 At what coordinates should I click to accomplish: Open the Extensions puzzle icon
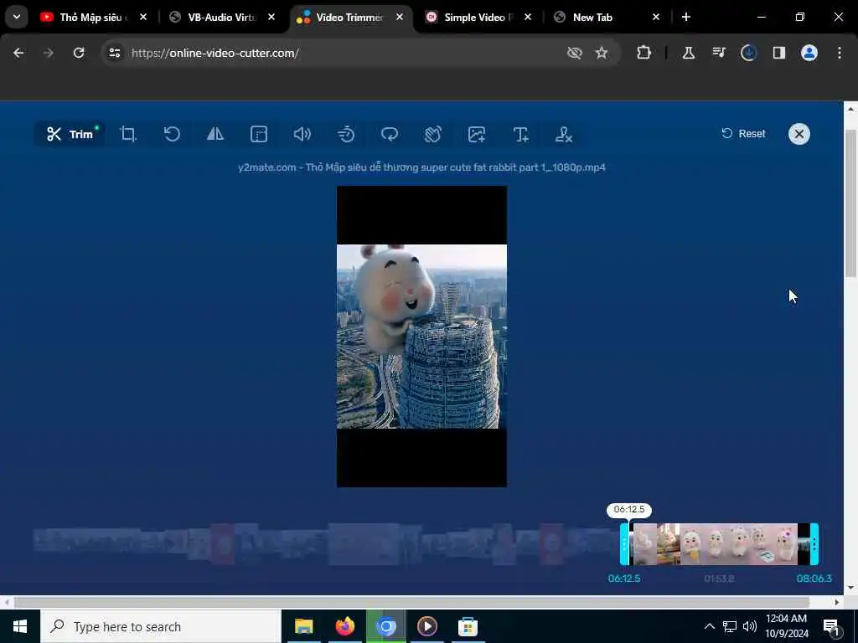coord(644,53)
